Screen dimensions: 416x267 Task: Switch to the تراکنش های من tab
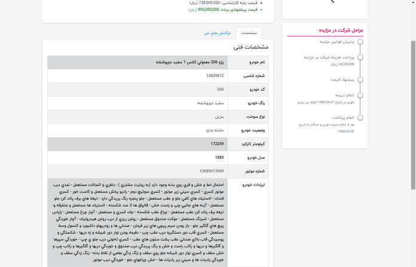(x=214, y=34)
